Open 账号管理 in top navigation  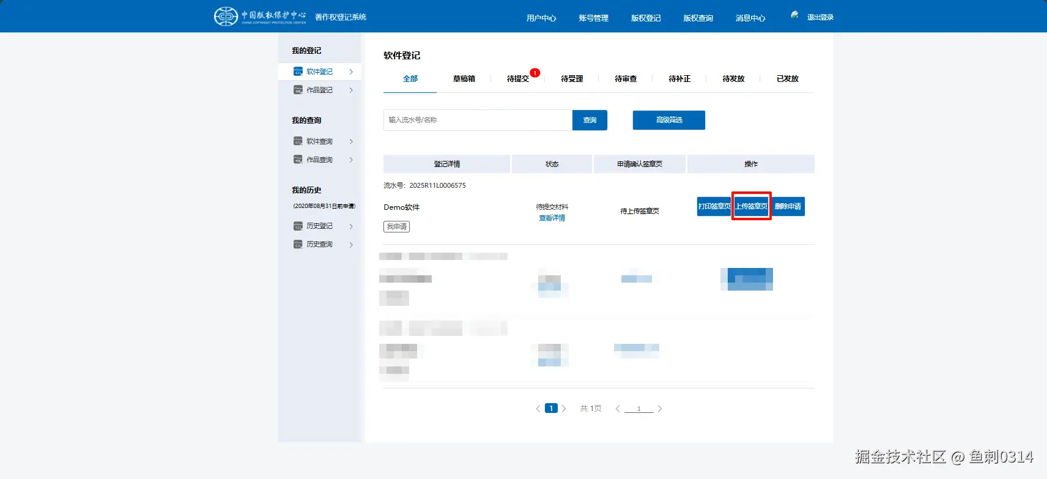coord(593,18)
